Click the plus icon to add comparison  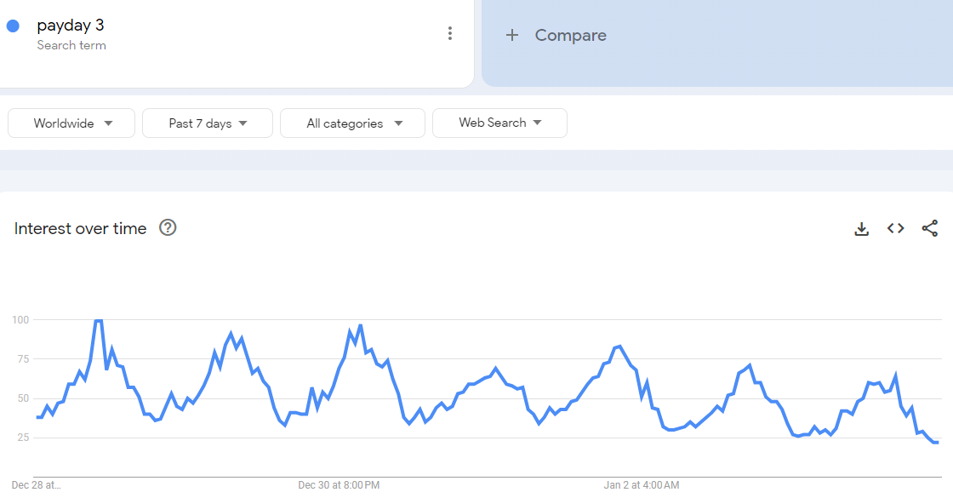512,35
